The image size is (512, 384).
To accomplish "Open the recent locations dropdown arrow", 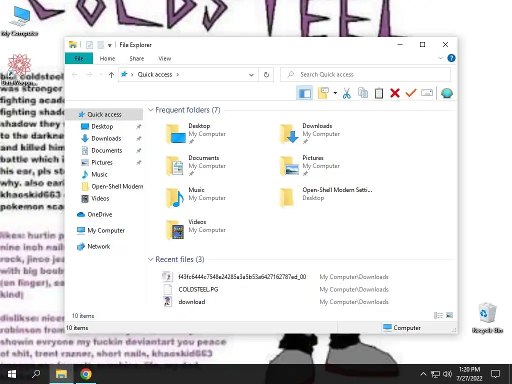I will click(101, 75).
